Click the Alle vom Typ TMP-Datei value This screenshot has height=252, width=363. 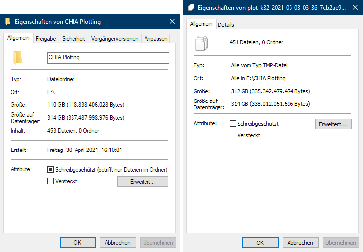(x=259, y=65)
